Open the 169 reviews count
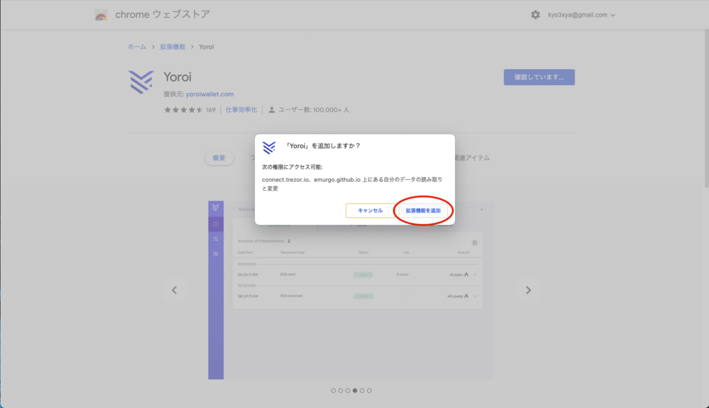 point(210,110)
